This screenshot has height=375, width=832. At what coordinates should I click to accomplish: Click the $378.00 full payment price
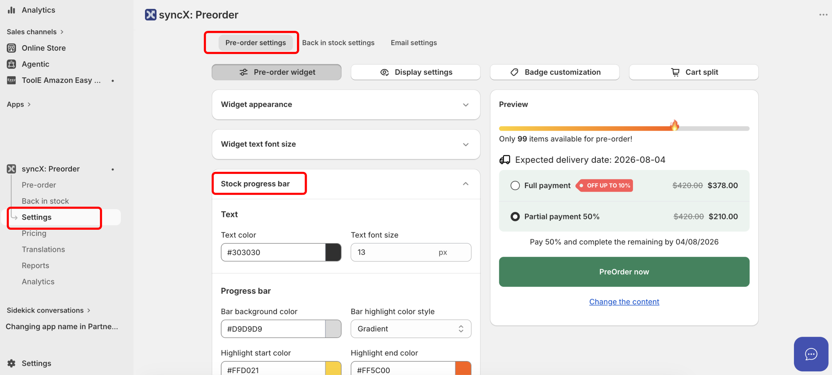pos(723,186)
